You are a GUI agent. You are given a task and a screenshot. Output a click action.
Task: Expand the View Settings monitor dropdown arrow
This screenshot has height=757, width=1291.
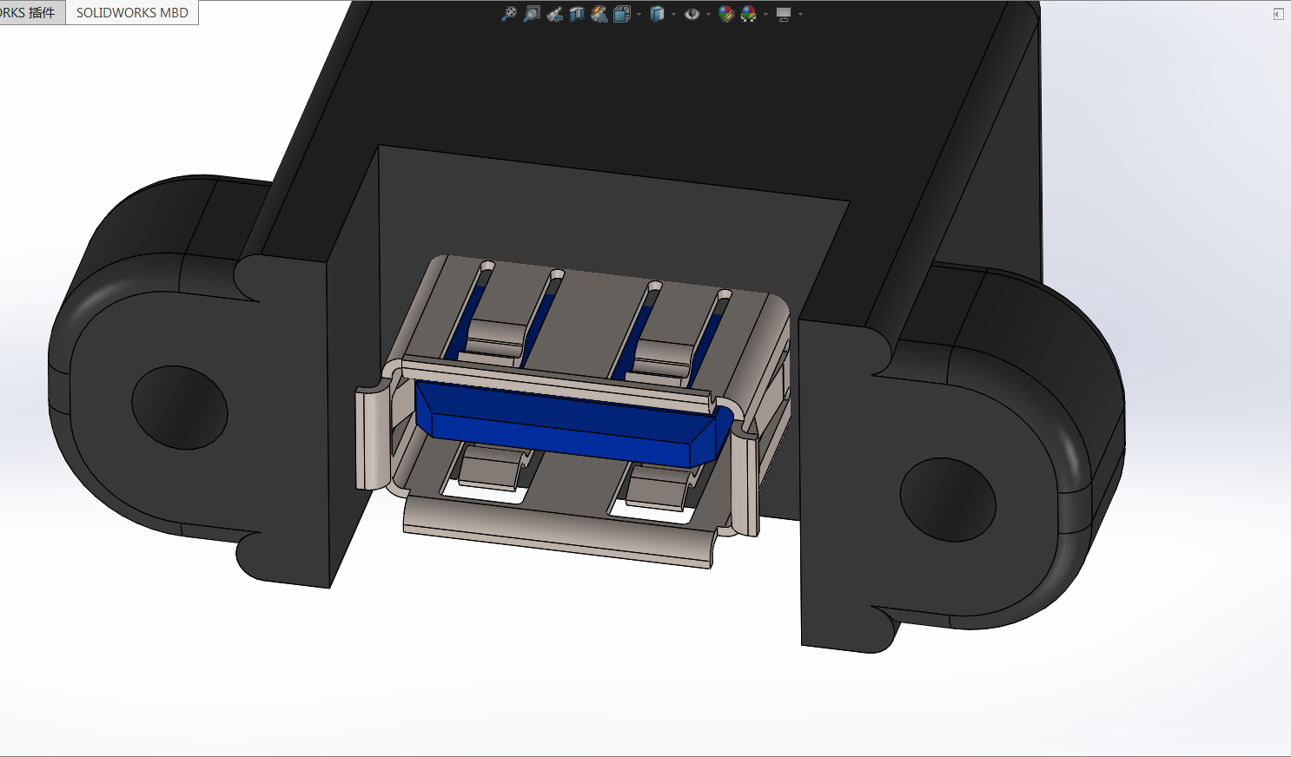click(800, 14)
